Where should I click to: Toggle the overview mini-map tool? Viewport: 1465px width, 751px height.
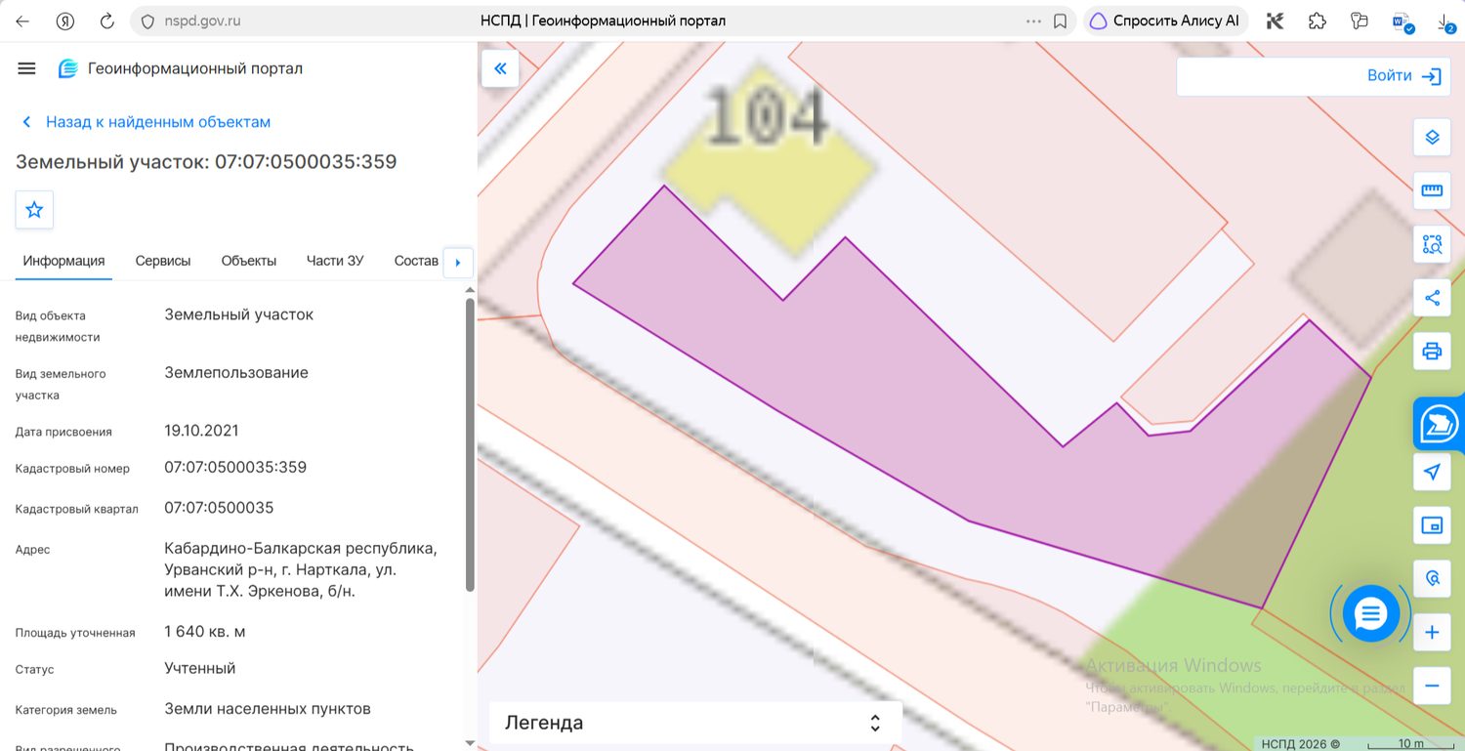1432,525
